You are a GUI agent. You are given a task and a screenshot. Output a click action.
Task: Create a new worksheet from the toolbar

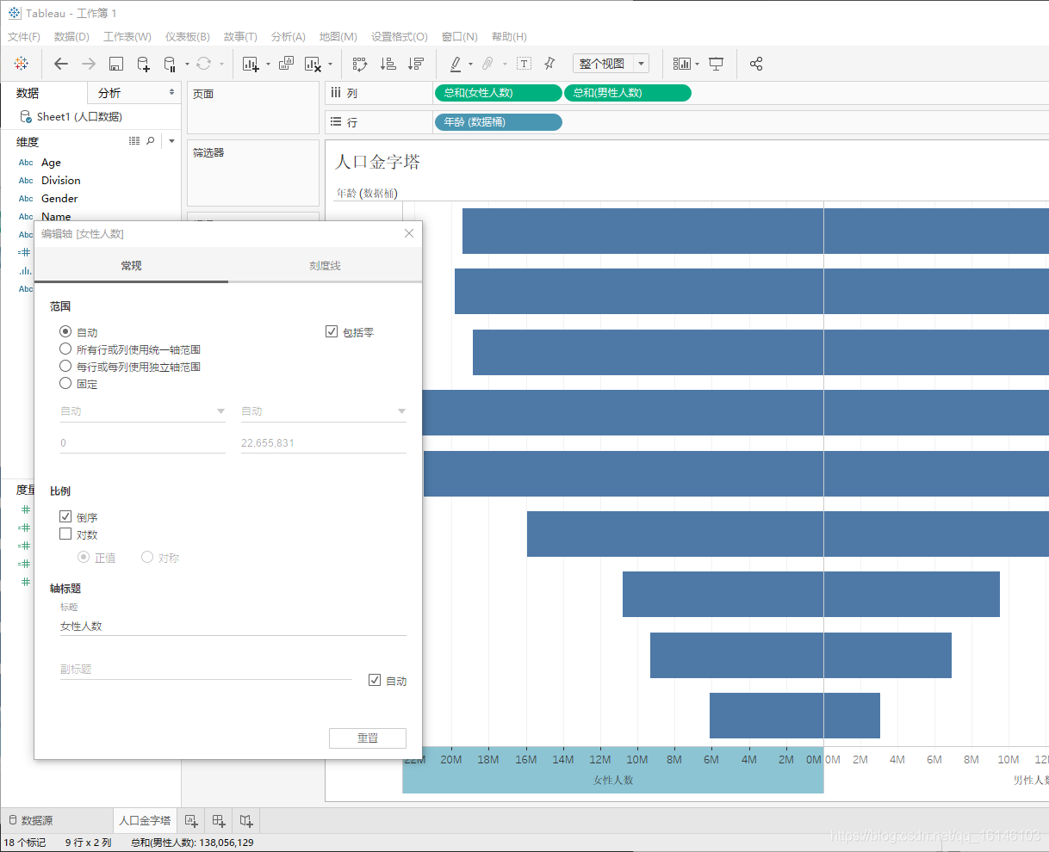[251, 64]
